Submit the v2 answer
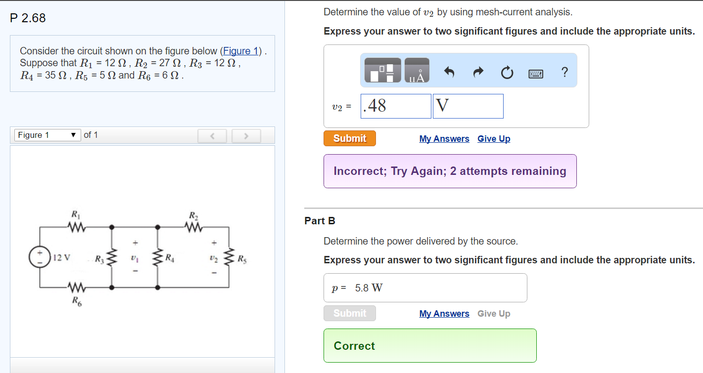Viewport: 703px width, 373px height. pos(350,138)
